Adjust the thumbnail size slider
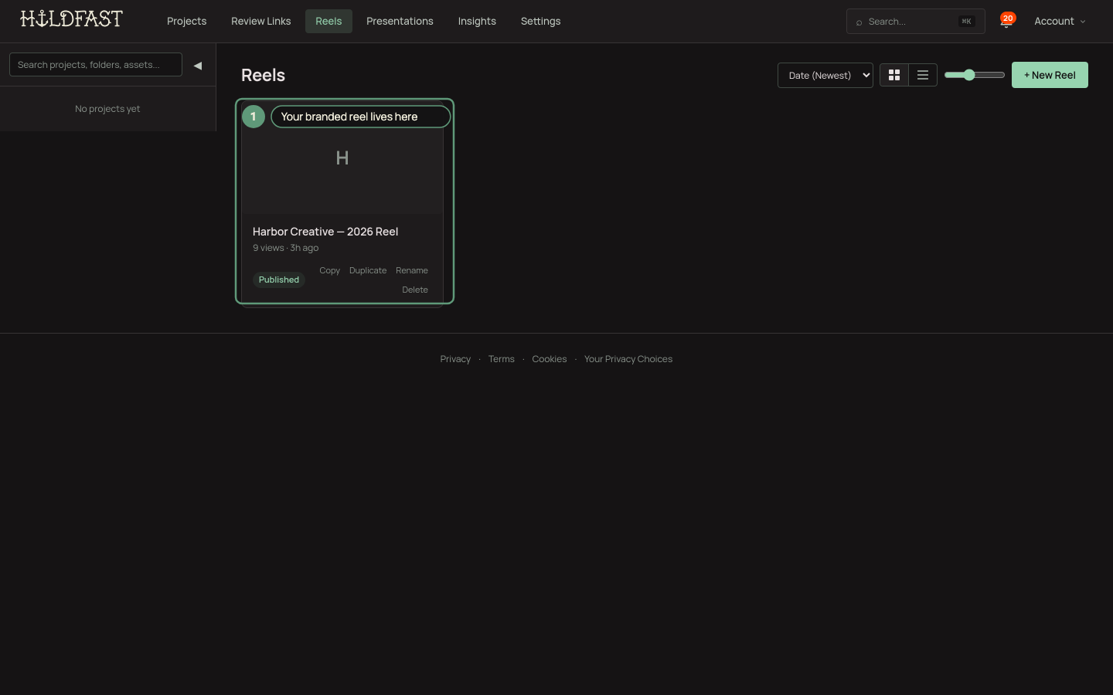Viewport: 1113px width, 695px height. pos(975,75)
